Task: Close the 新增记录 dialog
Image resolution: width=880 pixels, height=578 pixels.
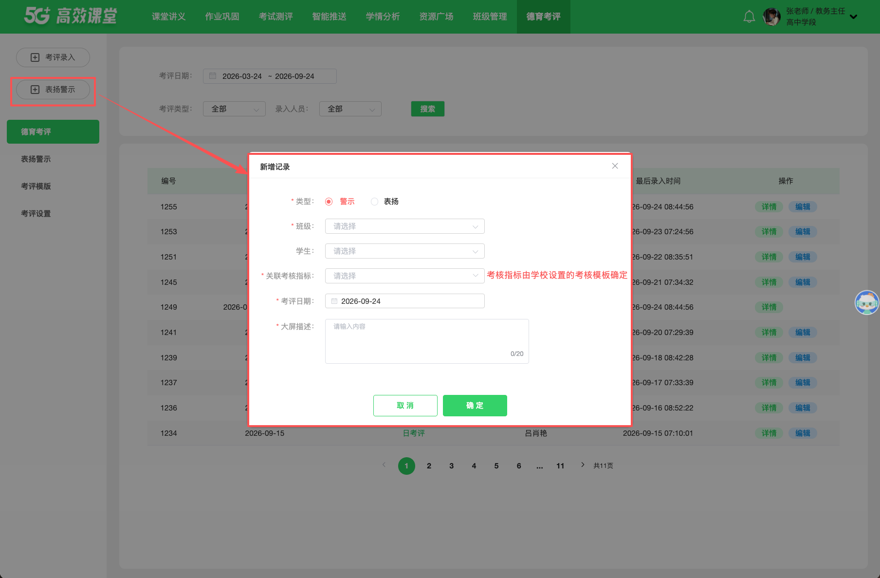Action: [x=615, y=166]
